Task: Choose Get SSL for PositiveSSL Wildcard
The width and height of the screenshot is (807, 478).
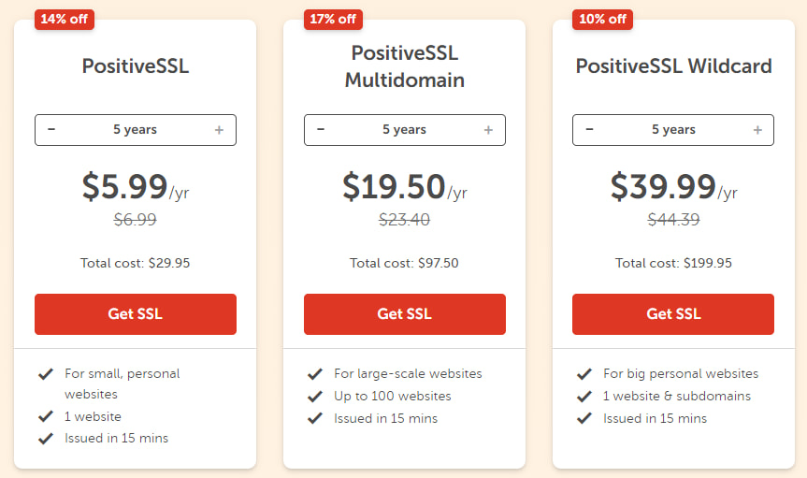Action: pos(673,314)
